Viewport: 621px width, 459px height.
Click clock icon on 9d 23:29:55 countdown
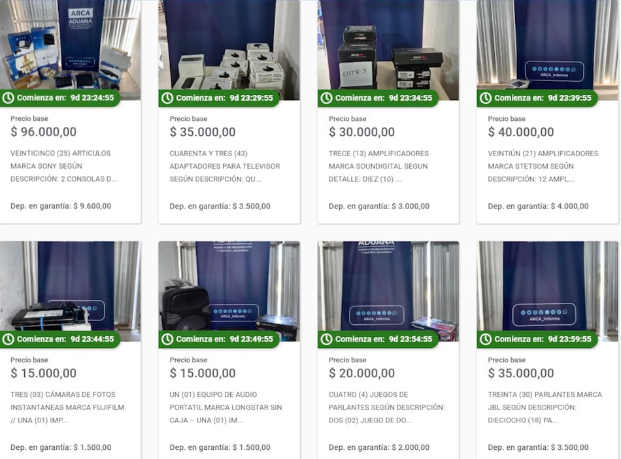[167, 98]
